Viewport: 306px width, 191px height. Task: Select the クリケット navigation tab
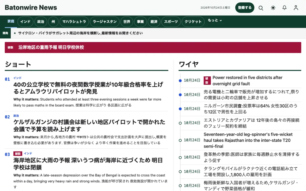point(193,22)
